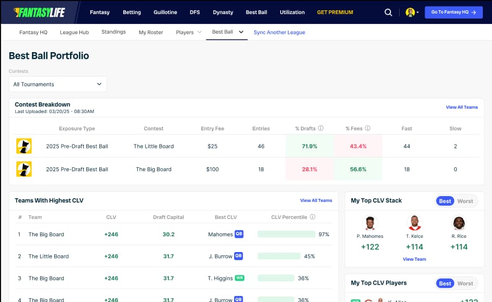The height and width of the screenshot is (302, 492).
Task: Switch to the My Roster tab
Action: pyautogui.click(x=150, y=32)
